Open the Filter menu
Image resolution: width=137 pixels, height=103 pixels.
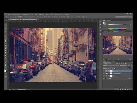[47, 14]
